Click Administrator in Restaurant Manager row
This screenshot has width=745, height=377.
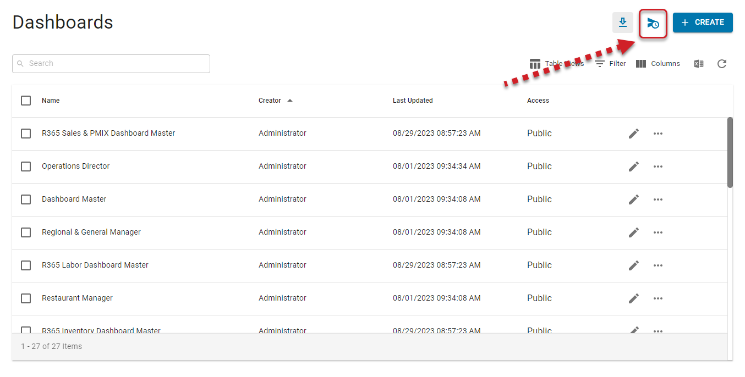click(x=282, y=298)
